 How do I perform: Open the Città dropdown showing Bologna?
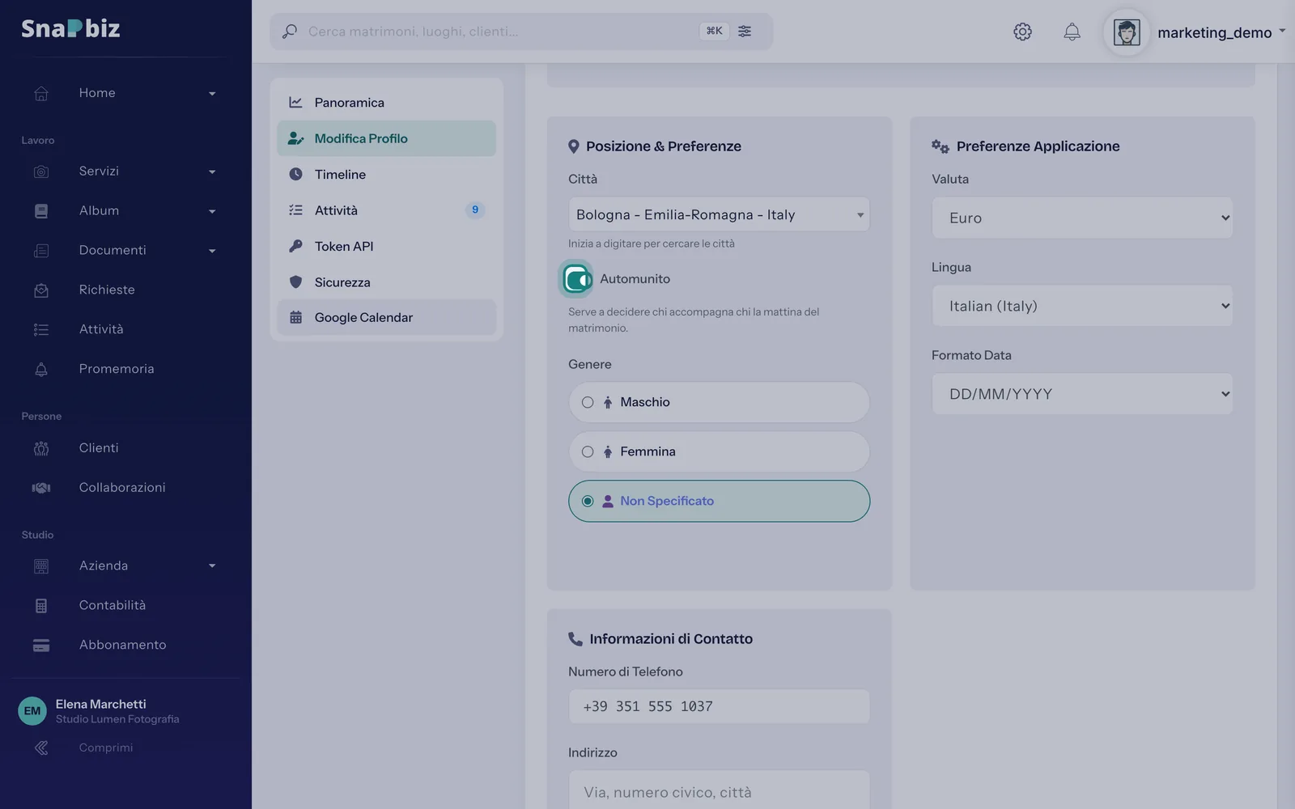(x=719, y=214)
